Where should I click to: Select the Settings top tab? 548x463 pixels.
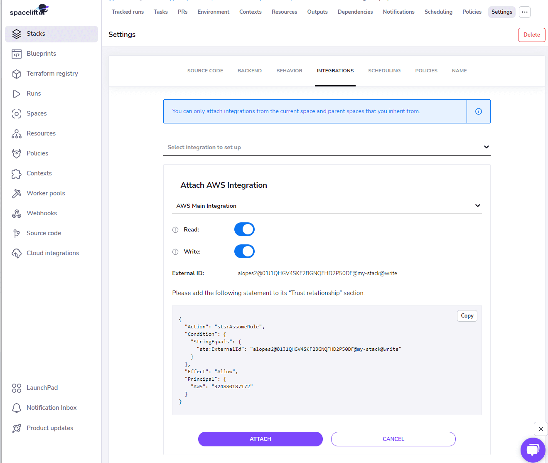[x=502, y=12]
